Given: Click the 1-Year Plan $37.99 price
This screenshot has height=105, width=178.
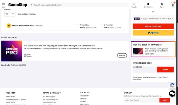Looking at the screenshot, I should [82, 27].
